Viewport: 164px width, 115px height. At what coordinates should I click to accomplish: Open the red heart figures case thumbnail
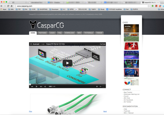[x=131, y=46]
